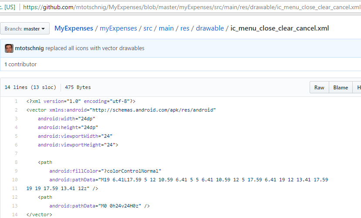Click the vector xmlns:android line
This screenshot has height=218, width=361.
(x=121, y=110)
